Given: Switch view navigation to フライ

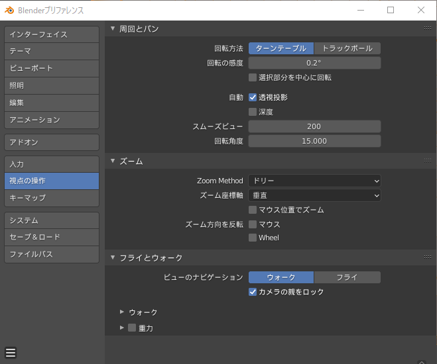Looking at the screenshot, I should click(x=347, y=277).
